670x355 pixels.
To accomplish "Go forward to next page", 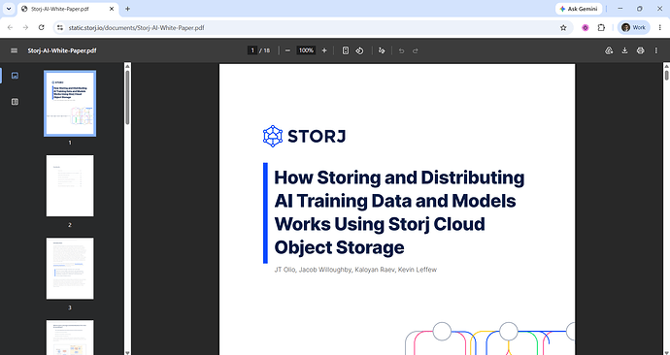I will pos(25,27).
